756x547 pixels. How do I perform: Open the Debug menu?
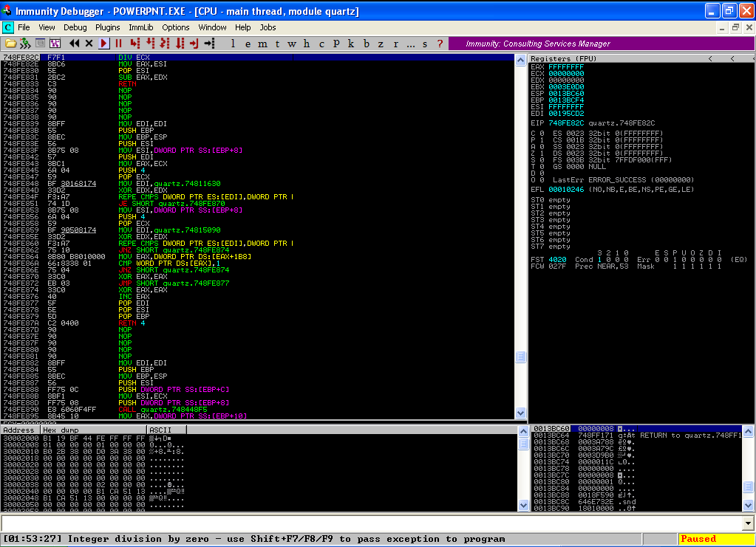[x=75, y=27]
